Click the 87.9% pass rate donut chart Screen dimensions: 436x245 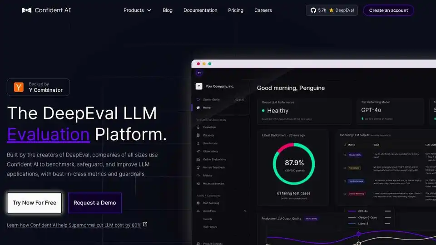(294, 164)
